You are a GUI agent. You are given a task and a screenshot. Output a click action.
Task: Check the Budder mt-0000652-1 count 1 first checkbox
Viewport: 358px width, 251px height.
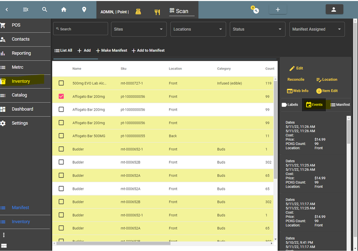tap(61, 149)
